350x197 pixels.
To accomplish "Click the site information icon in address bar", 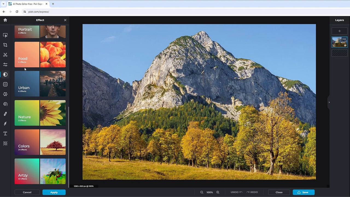I will coord(25,12).
